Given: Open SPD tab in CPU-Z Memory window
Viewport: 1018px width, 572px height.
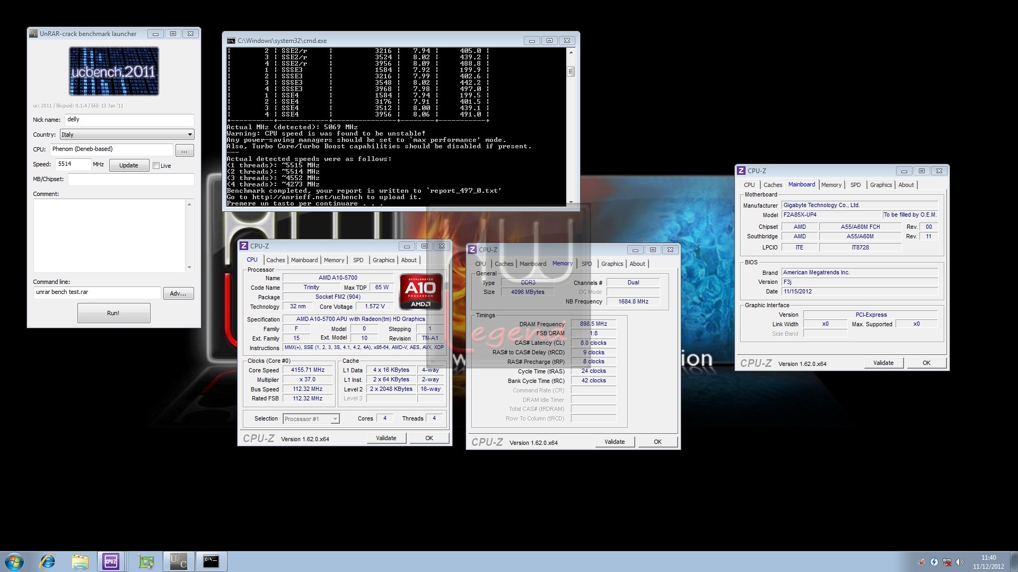Looking at the screenshot, I should (x=586, y=264).
